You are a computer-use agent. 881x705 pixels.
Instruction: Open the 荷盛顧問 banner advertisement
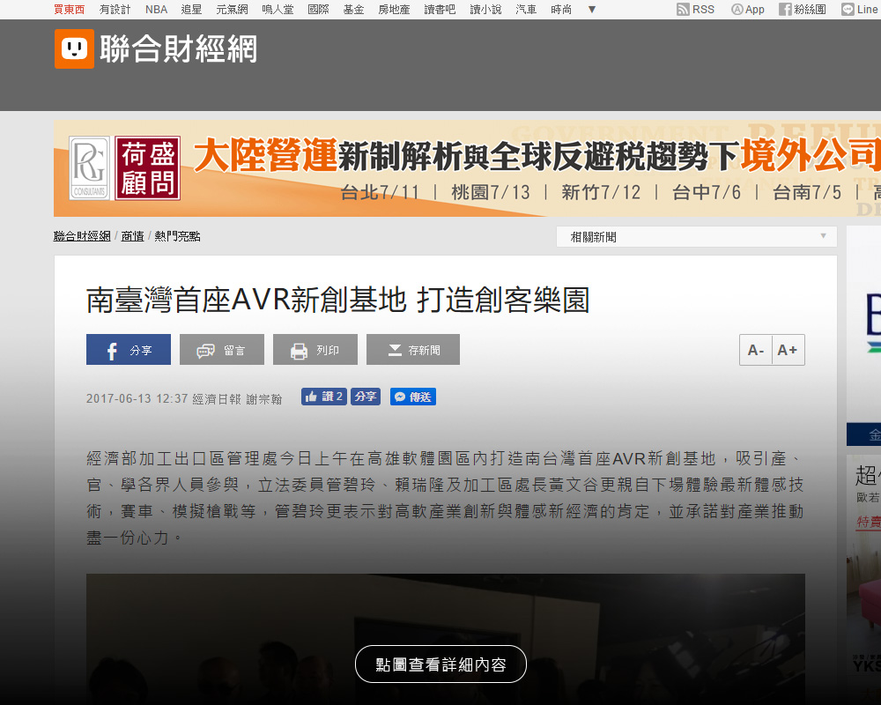[x=467, y=168]
